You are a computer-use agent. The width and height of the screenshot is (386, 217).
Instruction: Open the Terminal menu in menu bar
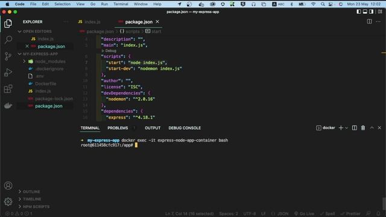point(121,4)
